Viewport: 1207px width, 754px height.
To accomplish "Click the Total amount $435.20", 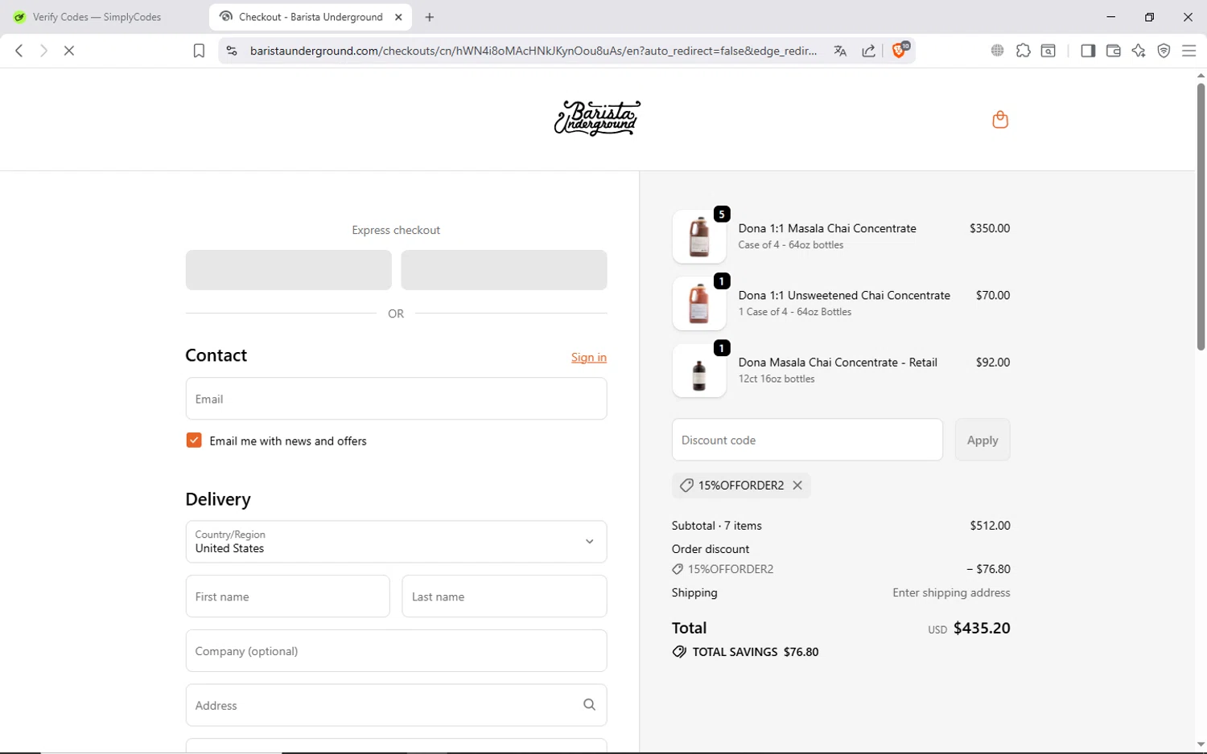I will [x=982, y=628].
